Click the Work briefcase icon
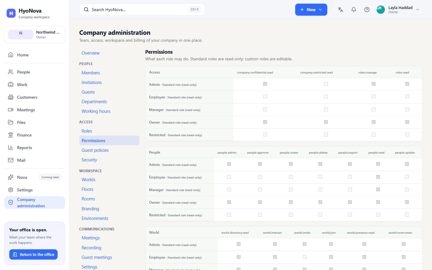This screenshot has height=270, width=432. 11,85
